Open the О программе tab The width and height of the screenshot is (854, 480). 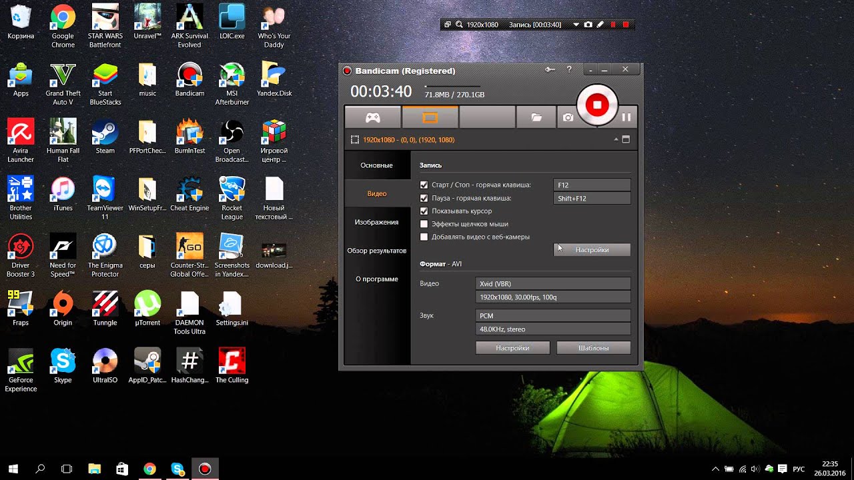[x=377, y=279]
